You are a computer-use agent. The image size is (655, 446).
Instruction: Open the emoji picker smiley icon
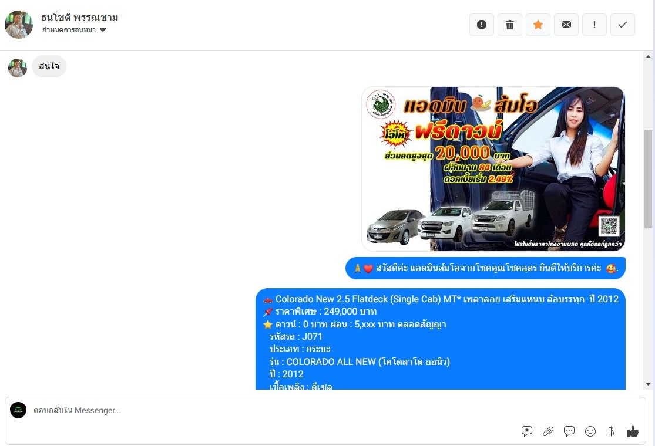590,431
